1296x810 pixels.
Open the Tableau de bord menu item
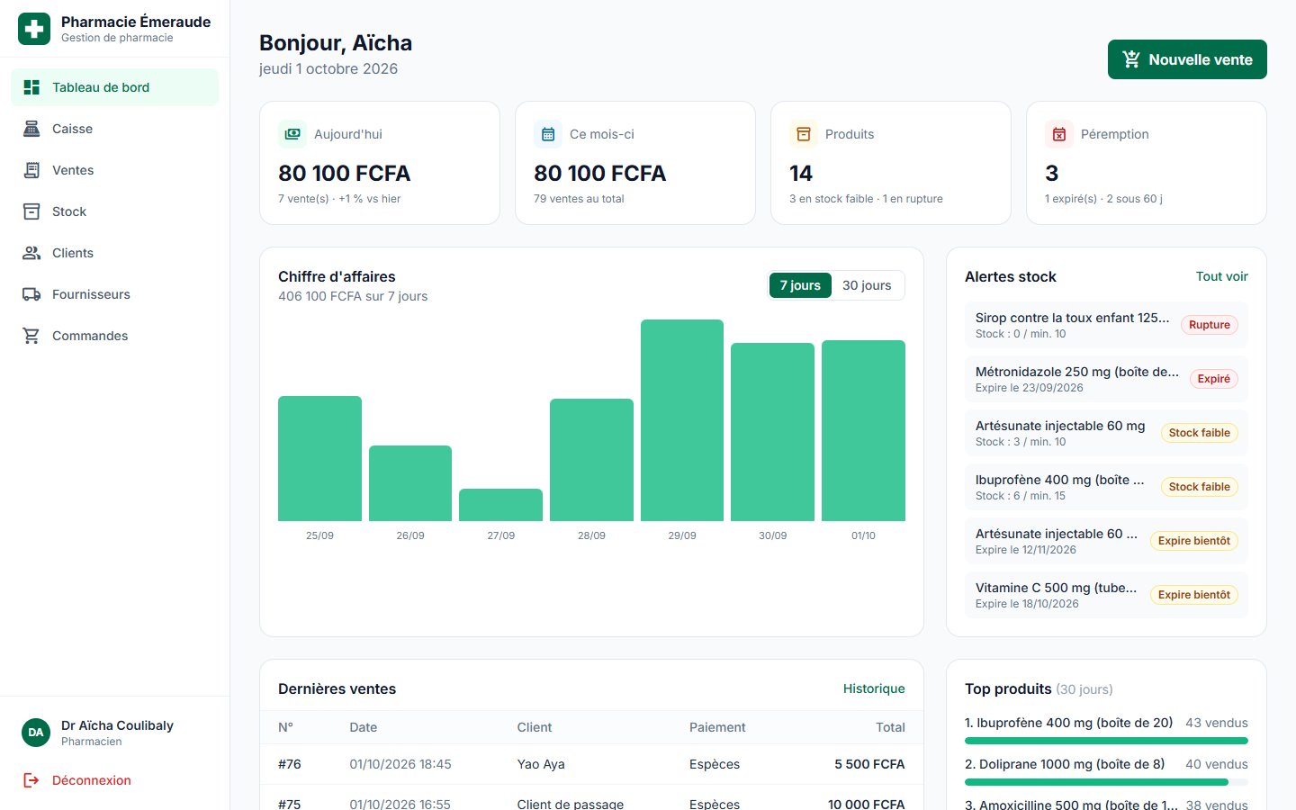coord(114,87)
